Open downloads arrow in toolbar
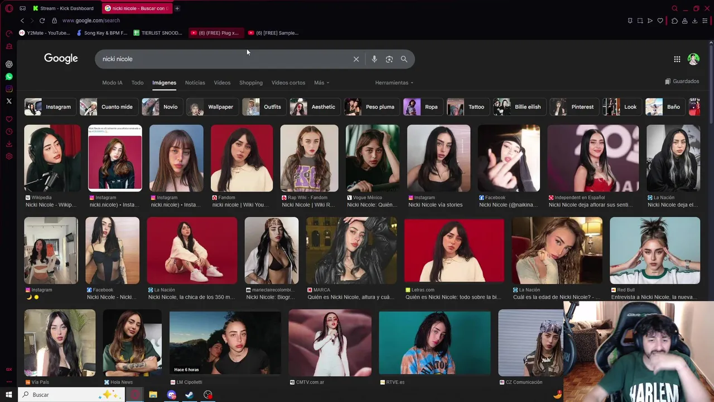This screenshot has height=402, width=714. coord(694,21)
